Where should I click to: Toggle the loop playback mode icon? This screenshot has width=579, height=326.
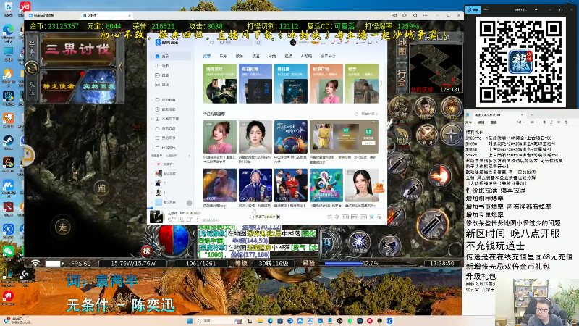pyautogui.click(x=330, y=217)
